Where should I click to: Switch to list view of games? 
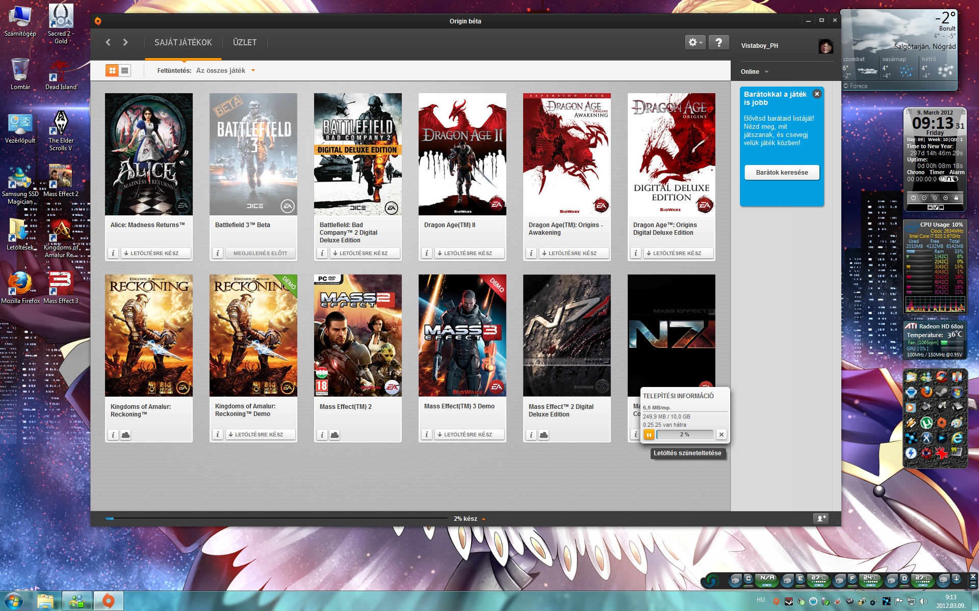tap(125, 70)
